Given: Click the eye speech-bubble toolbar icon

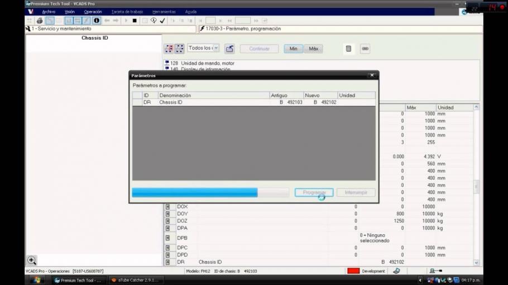Looking at the screenshot, I should pyautogui.click(x=154, y=21).
